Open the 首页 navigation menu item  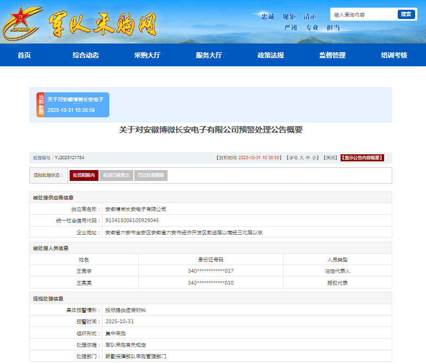[24, 55]
